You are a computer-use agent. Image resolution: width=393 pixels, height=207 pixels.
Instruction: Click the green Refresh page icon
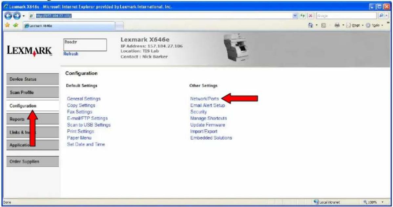[302, 16]
